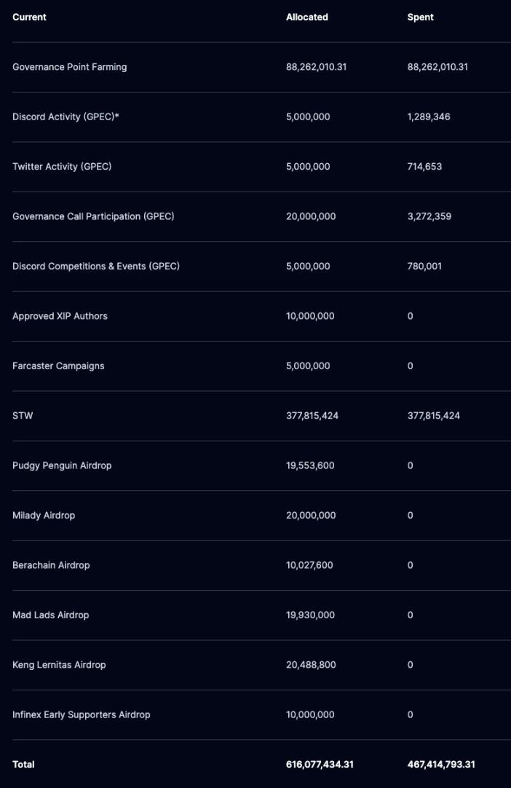Image resolution: width=511 pixels, height=788 pixels.
Task: Select the total spent value 467,414,793.31
Action: coord(441,765)
